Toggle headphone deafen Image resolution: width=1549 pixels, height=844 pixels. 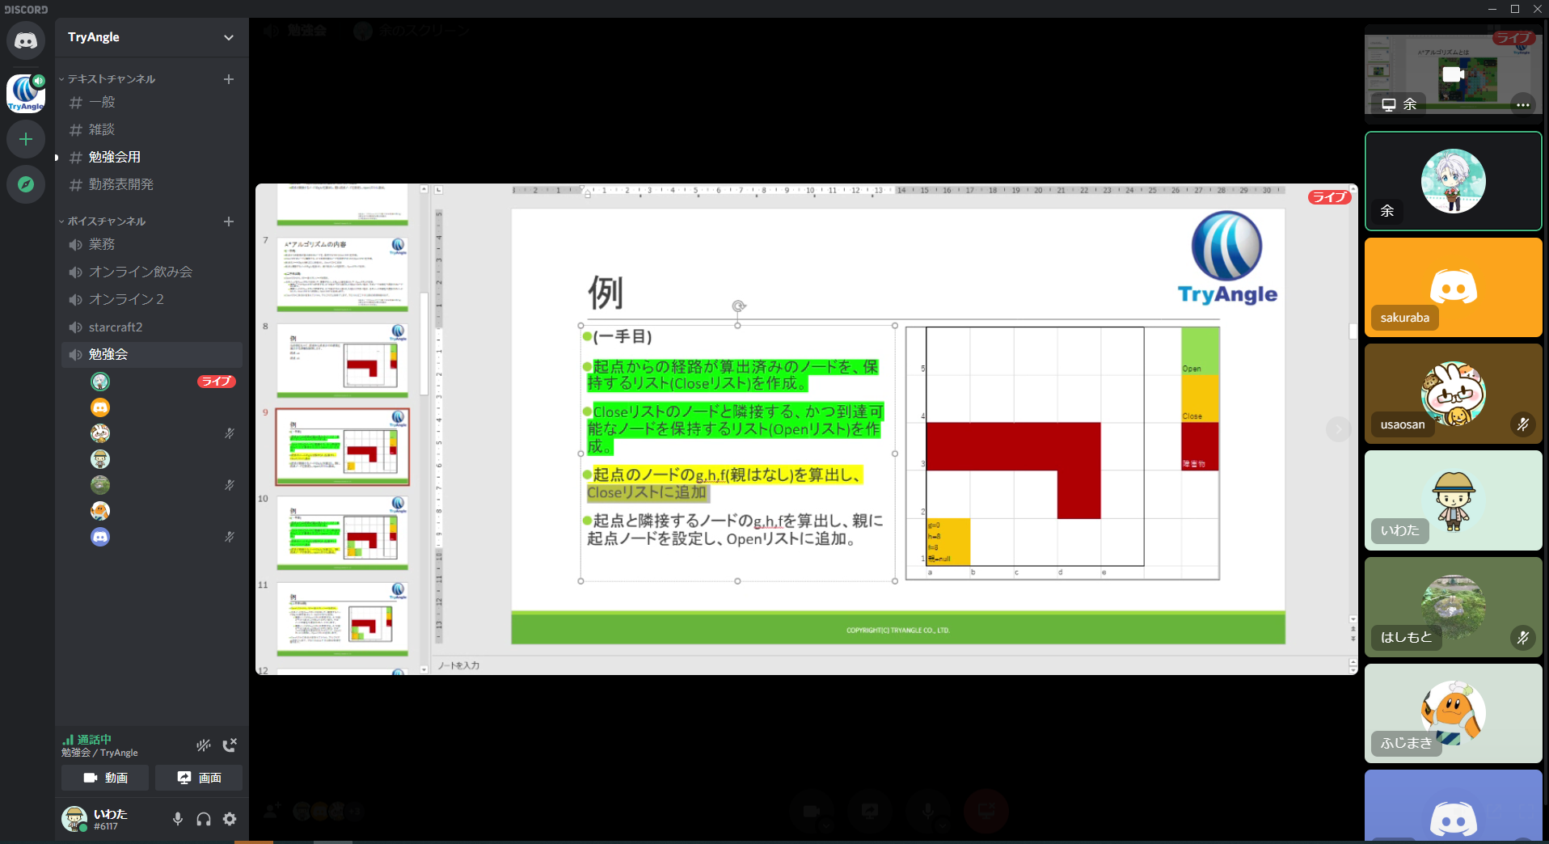click(204, 819)
